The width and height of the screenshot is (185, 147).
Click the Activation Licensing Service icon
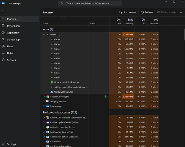(x=48, y=127)
